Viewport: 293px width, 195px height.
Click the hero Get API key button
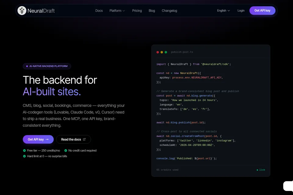[38, 139]
